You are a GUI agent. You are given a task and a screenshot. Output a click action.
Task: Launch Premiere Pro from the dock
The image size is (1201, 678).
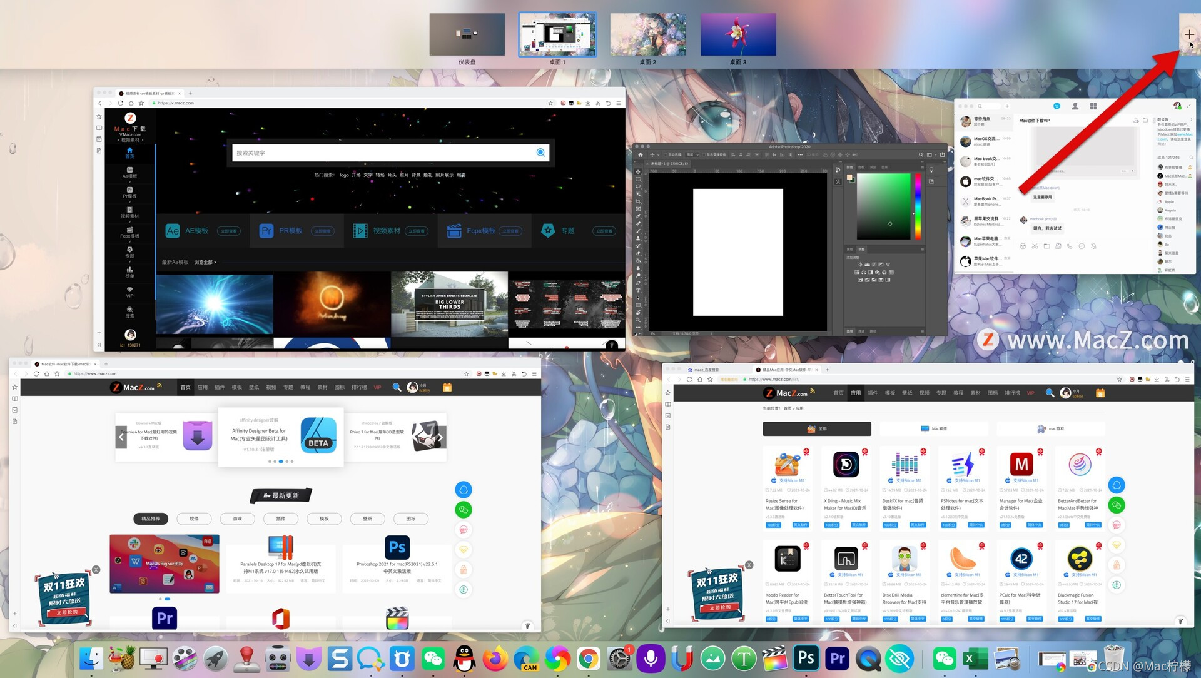837,659
